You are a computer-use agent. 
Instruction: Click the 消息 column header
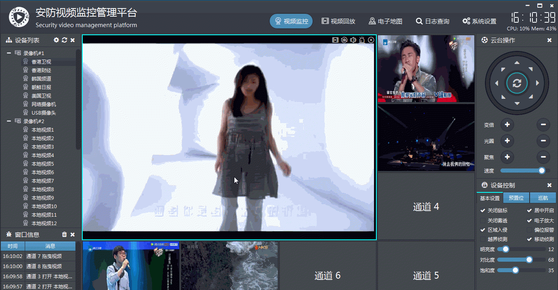[50, 246]
